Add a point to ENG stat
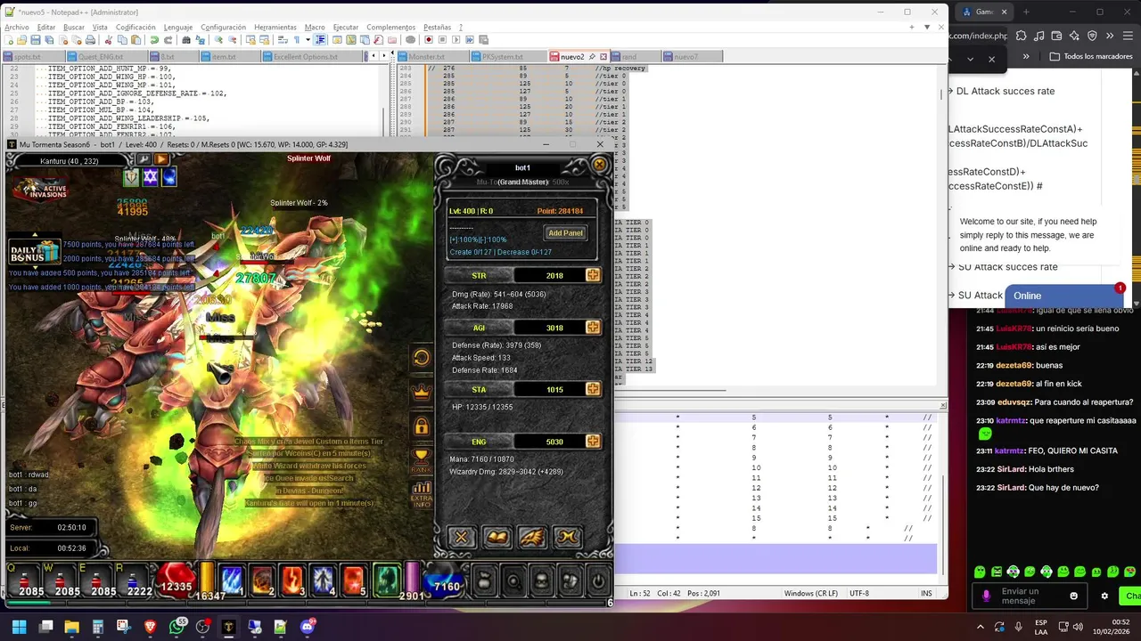Image resolution: width=1141 pixels, height=641 pixels. [593, 442]
